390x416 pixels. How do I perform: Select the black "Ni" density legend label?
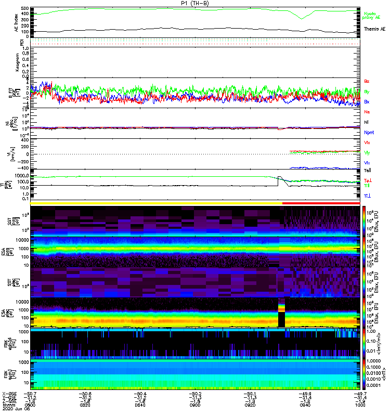click(x=366, y=122)
